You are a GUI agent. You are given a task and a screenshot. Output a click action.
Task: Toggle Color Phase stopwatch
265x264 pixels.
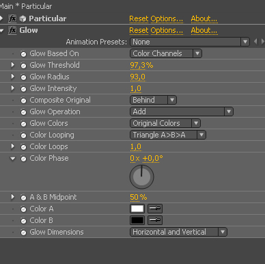(23, 159)
